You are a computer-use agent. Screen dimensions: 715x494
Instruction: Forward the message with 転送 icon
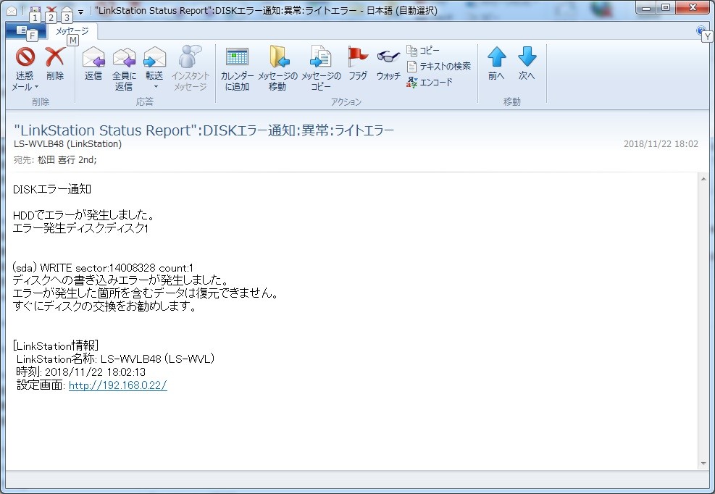point(154,57)
